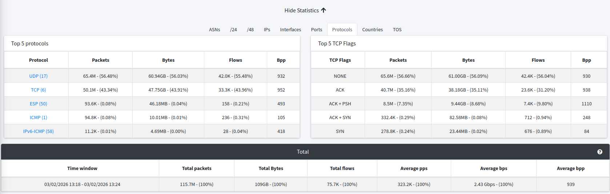Select the 65.4M - (56.48%) UDP packets cell

click(101, 76)
